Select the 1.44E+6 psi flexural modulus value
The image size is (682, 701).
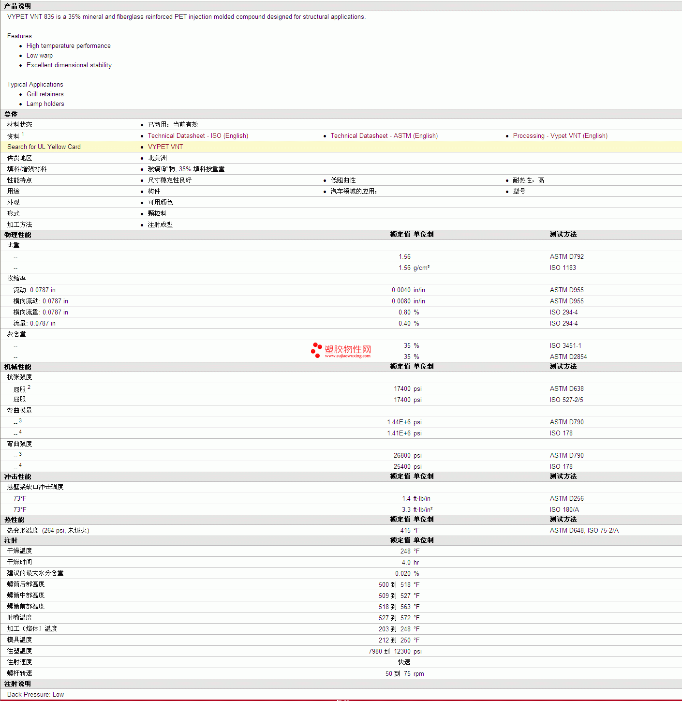pyautogui.click(x=404, y=422)
